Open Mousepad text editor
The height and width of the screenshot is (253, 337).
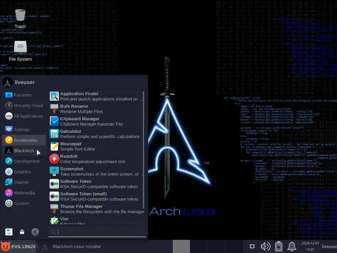[96, 146]
